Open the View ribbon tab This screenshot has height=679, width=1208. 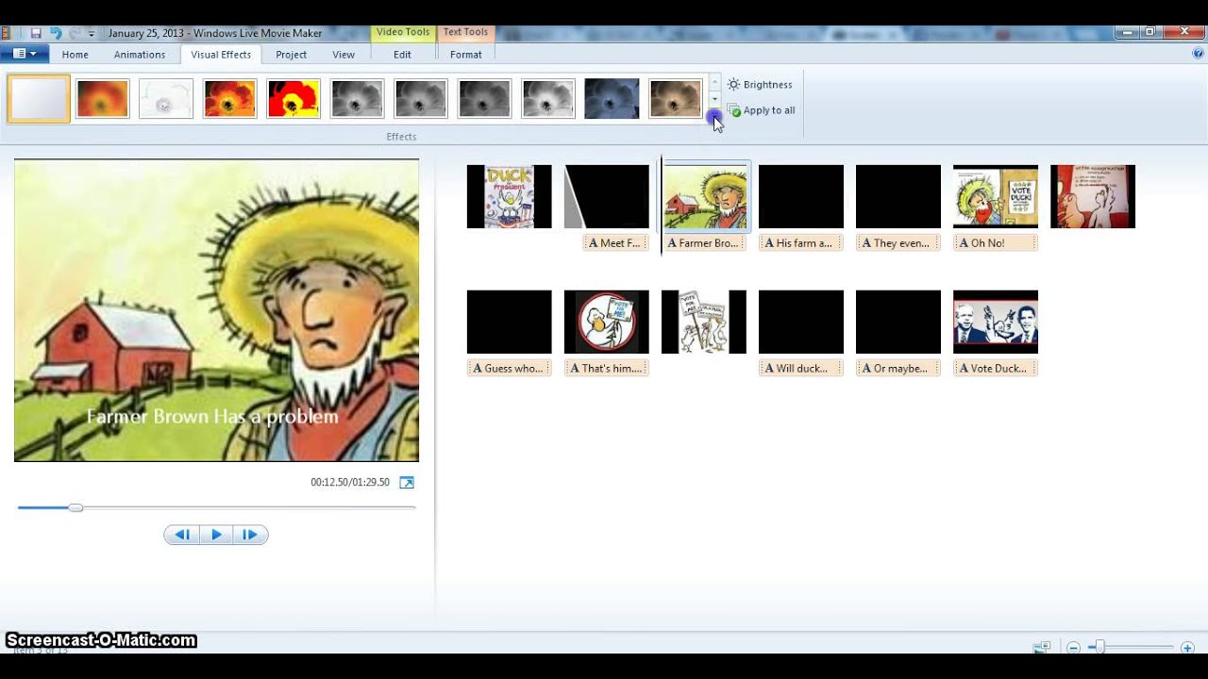coord(344,55)
